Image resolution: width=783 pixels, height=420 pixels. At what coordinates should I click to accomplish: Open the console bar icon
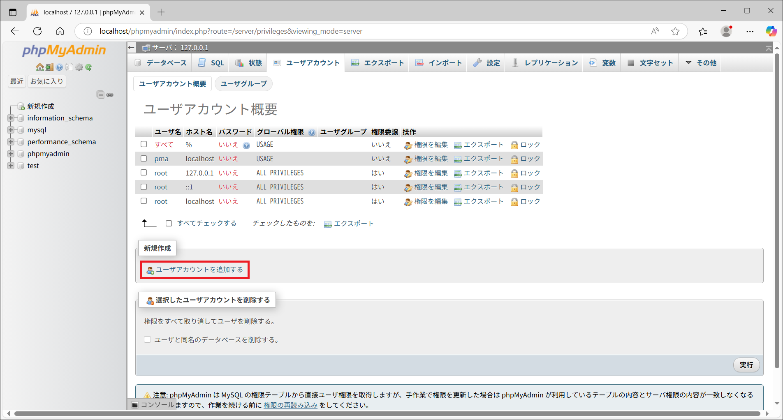pos(135,405)
